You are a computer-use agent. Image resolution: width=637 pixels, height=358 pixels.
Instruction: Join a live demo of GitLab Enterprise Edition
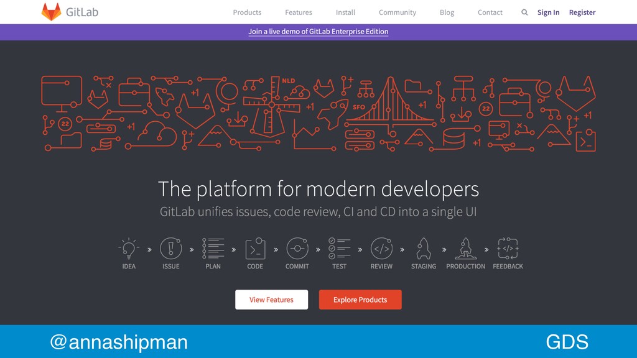point(318,31)
